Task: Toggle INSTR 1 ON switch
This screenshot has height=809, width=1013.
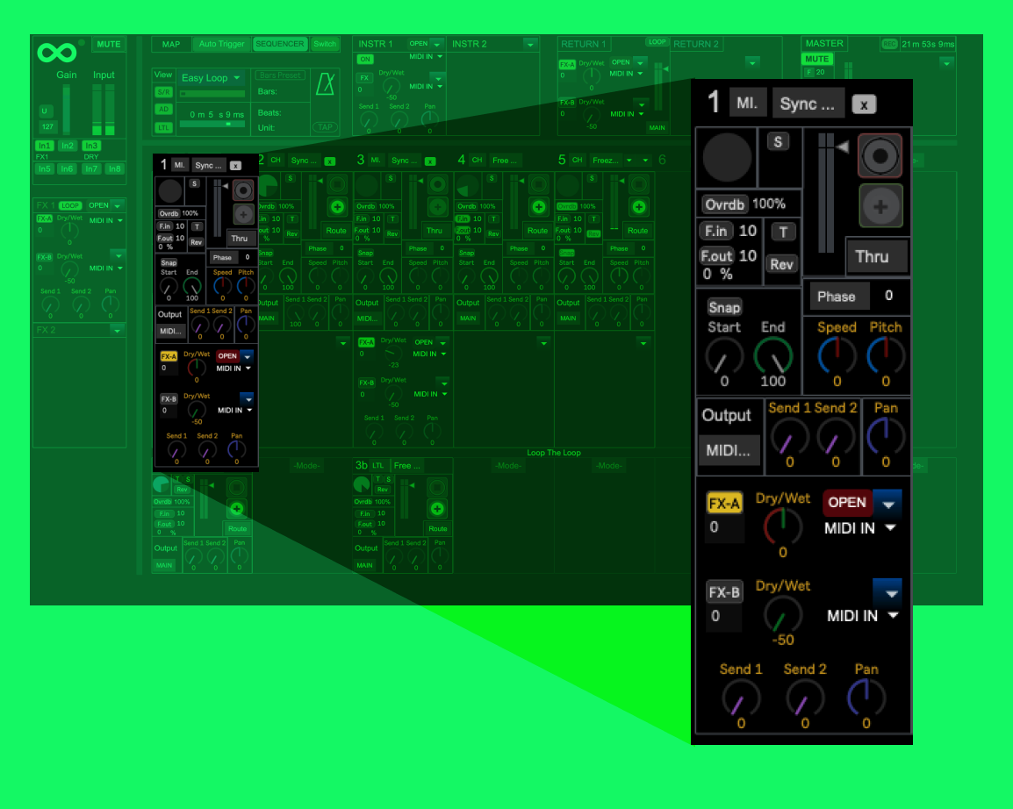Action: pyautogui.click(x=365, y=59)
